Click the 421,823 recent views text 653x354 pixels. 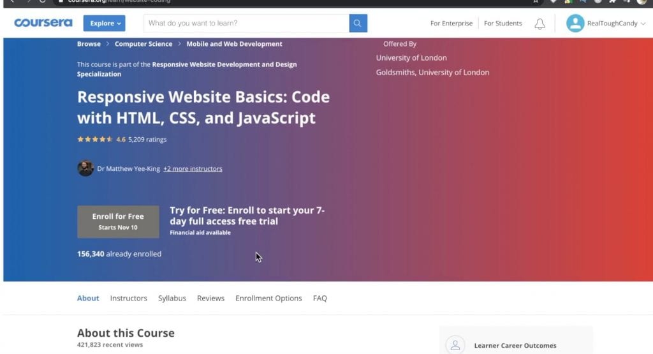pos(110,345)
